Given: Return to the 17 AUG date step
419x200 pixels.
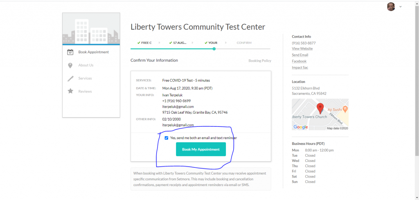Looking at the screenshot, I should click(x=179, y=43).
